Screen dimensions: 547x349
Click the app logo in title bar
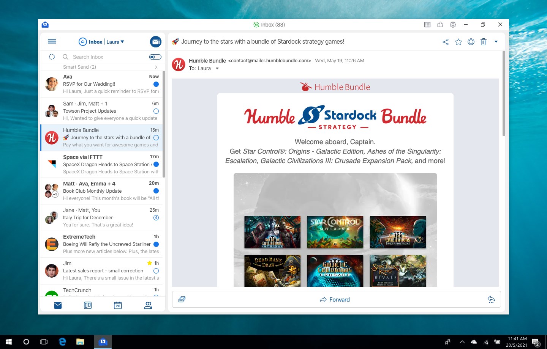tap(45, 25)
